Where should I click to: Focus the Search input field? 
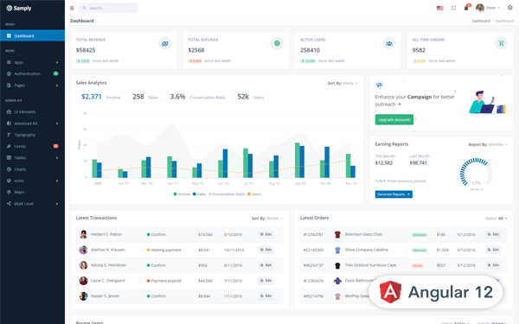point(108,8)
